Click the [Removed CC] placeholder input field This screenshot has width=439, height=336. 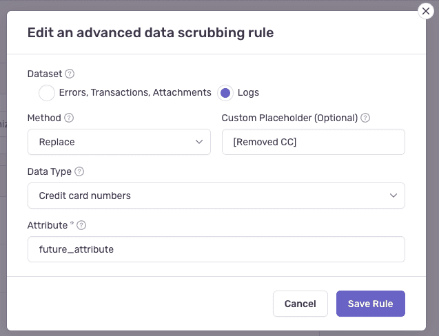313,142
